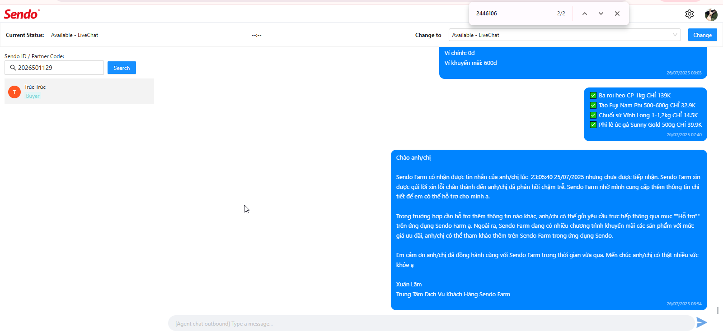Screen dimensions: 723x331
Task: Click the magnifier icon in the Sendo ID field
Action: point(13,68)
